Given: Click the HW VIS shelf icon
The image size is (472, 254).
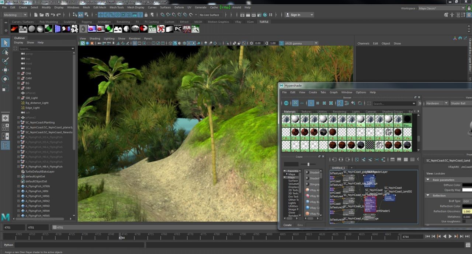Looking at the screenshot, I should [x=152, y=29].
